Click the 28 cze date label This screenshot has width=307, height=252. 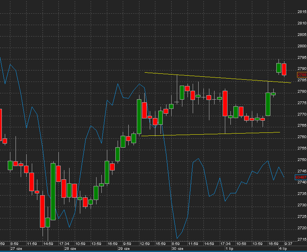coord(70,249)
